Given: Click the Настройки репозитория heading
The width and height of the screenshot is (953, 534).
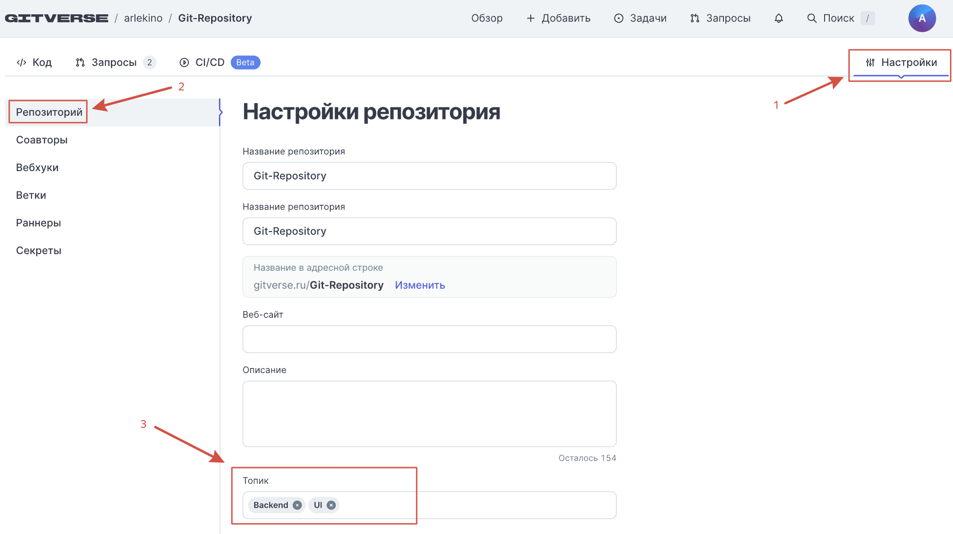Looking at the screenshot, I should pos(371,112).
